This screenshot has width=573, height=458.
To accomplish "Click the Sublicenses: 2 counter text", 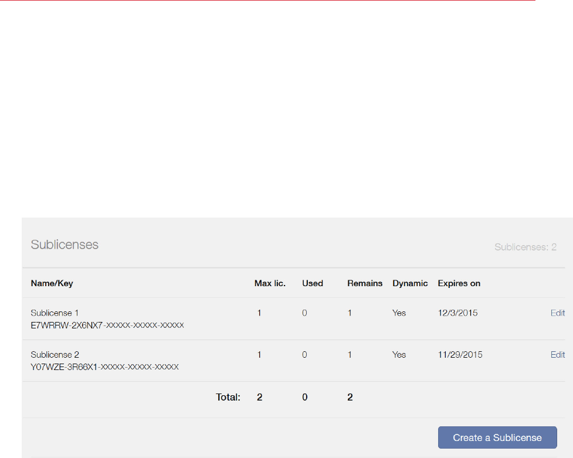I will click(x=525, y=247).
